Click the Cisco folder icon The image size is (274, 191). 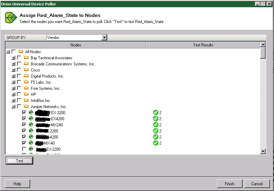pos(26,70)
